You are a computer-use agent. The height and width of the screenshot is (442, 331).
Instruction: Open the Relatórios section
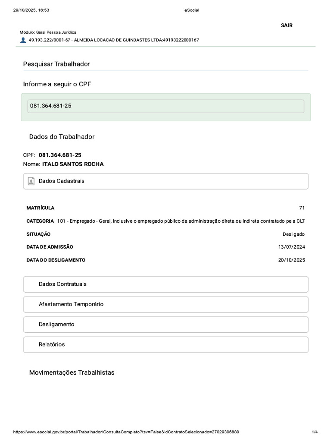166,344
